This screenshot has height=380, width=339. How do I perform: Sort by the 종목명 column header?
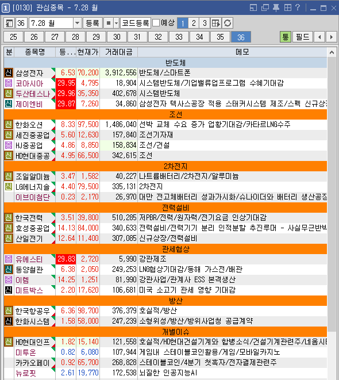[x=35, y=52]
